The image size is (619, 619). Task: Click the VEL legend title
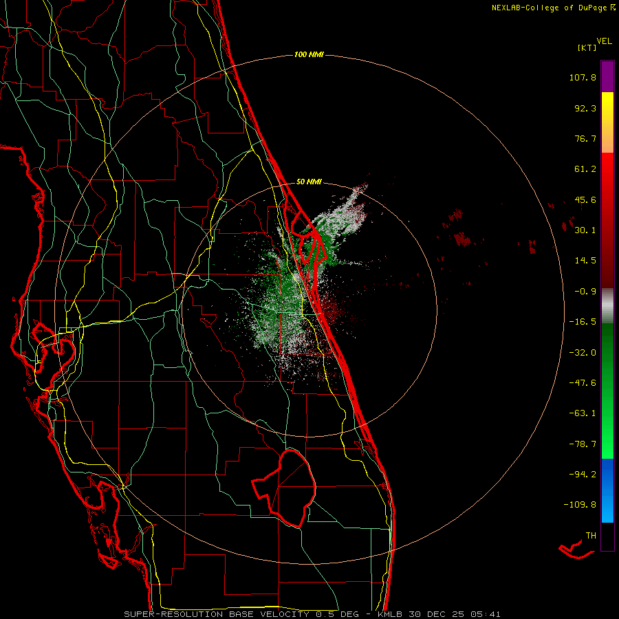pyautogui.click(x=604, y=41)
